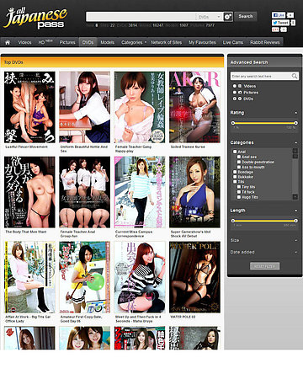Open the DVDs dropdown in the header search
The height and width of the screenshot is (379, 303).
pos(210,17)
